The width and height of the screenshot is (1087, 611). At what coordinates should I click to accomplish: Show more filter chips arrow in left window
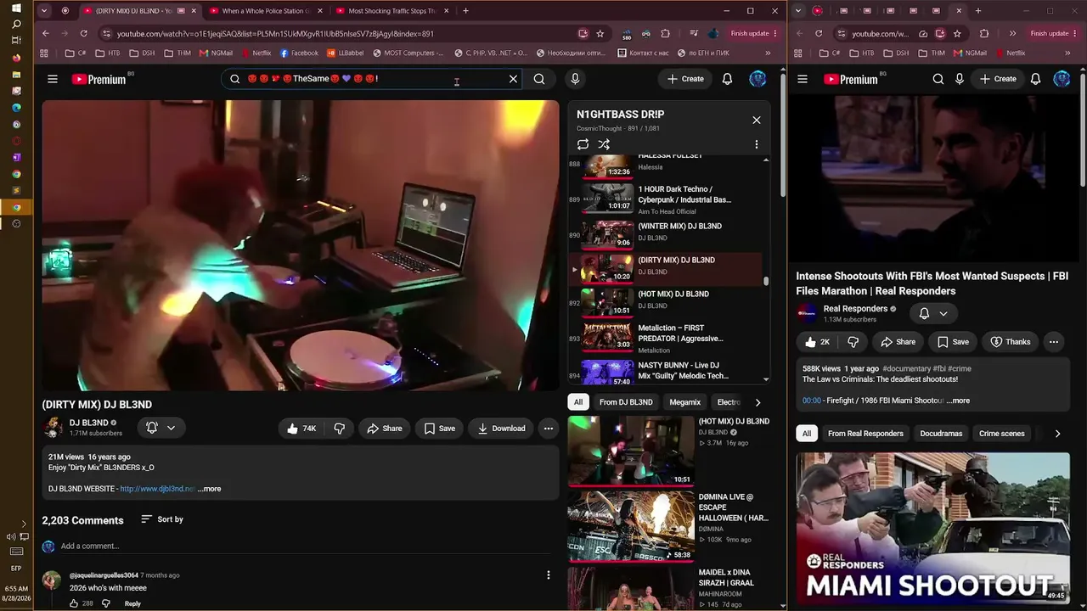758,402
